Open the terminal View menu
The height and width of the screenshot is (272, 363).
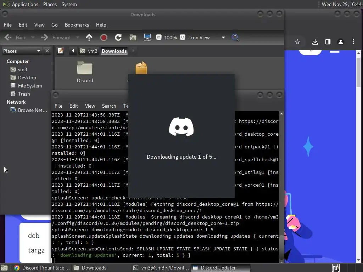[x=90, y=106]
